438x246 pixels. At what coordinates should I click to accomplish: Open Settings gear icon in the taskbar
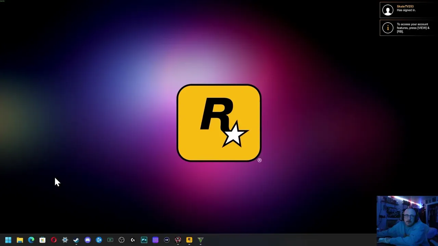(x=65, y=240)
